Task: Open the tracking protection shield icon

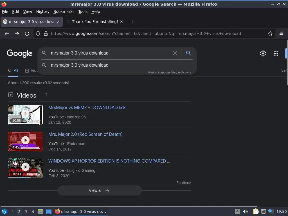Action: pos(38,33)
